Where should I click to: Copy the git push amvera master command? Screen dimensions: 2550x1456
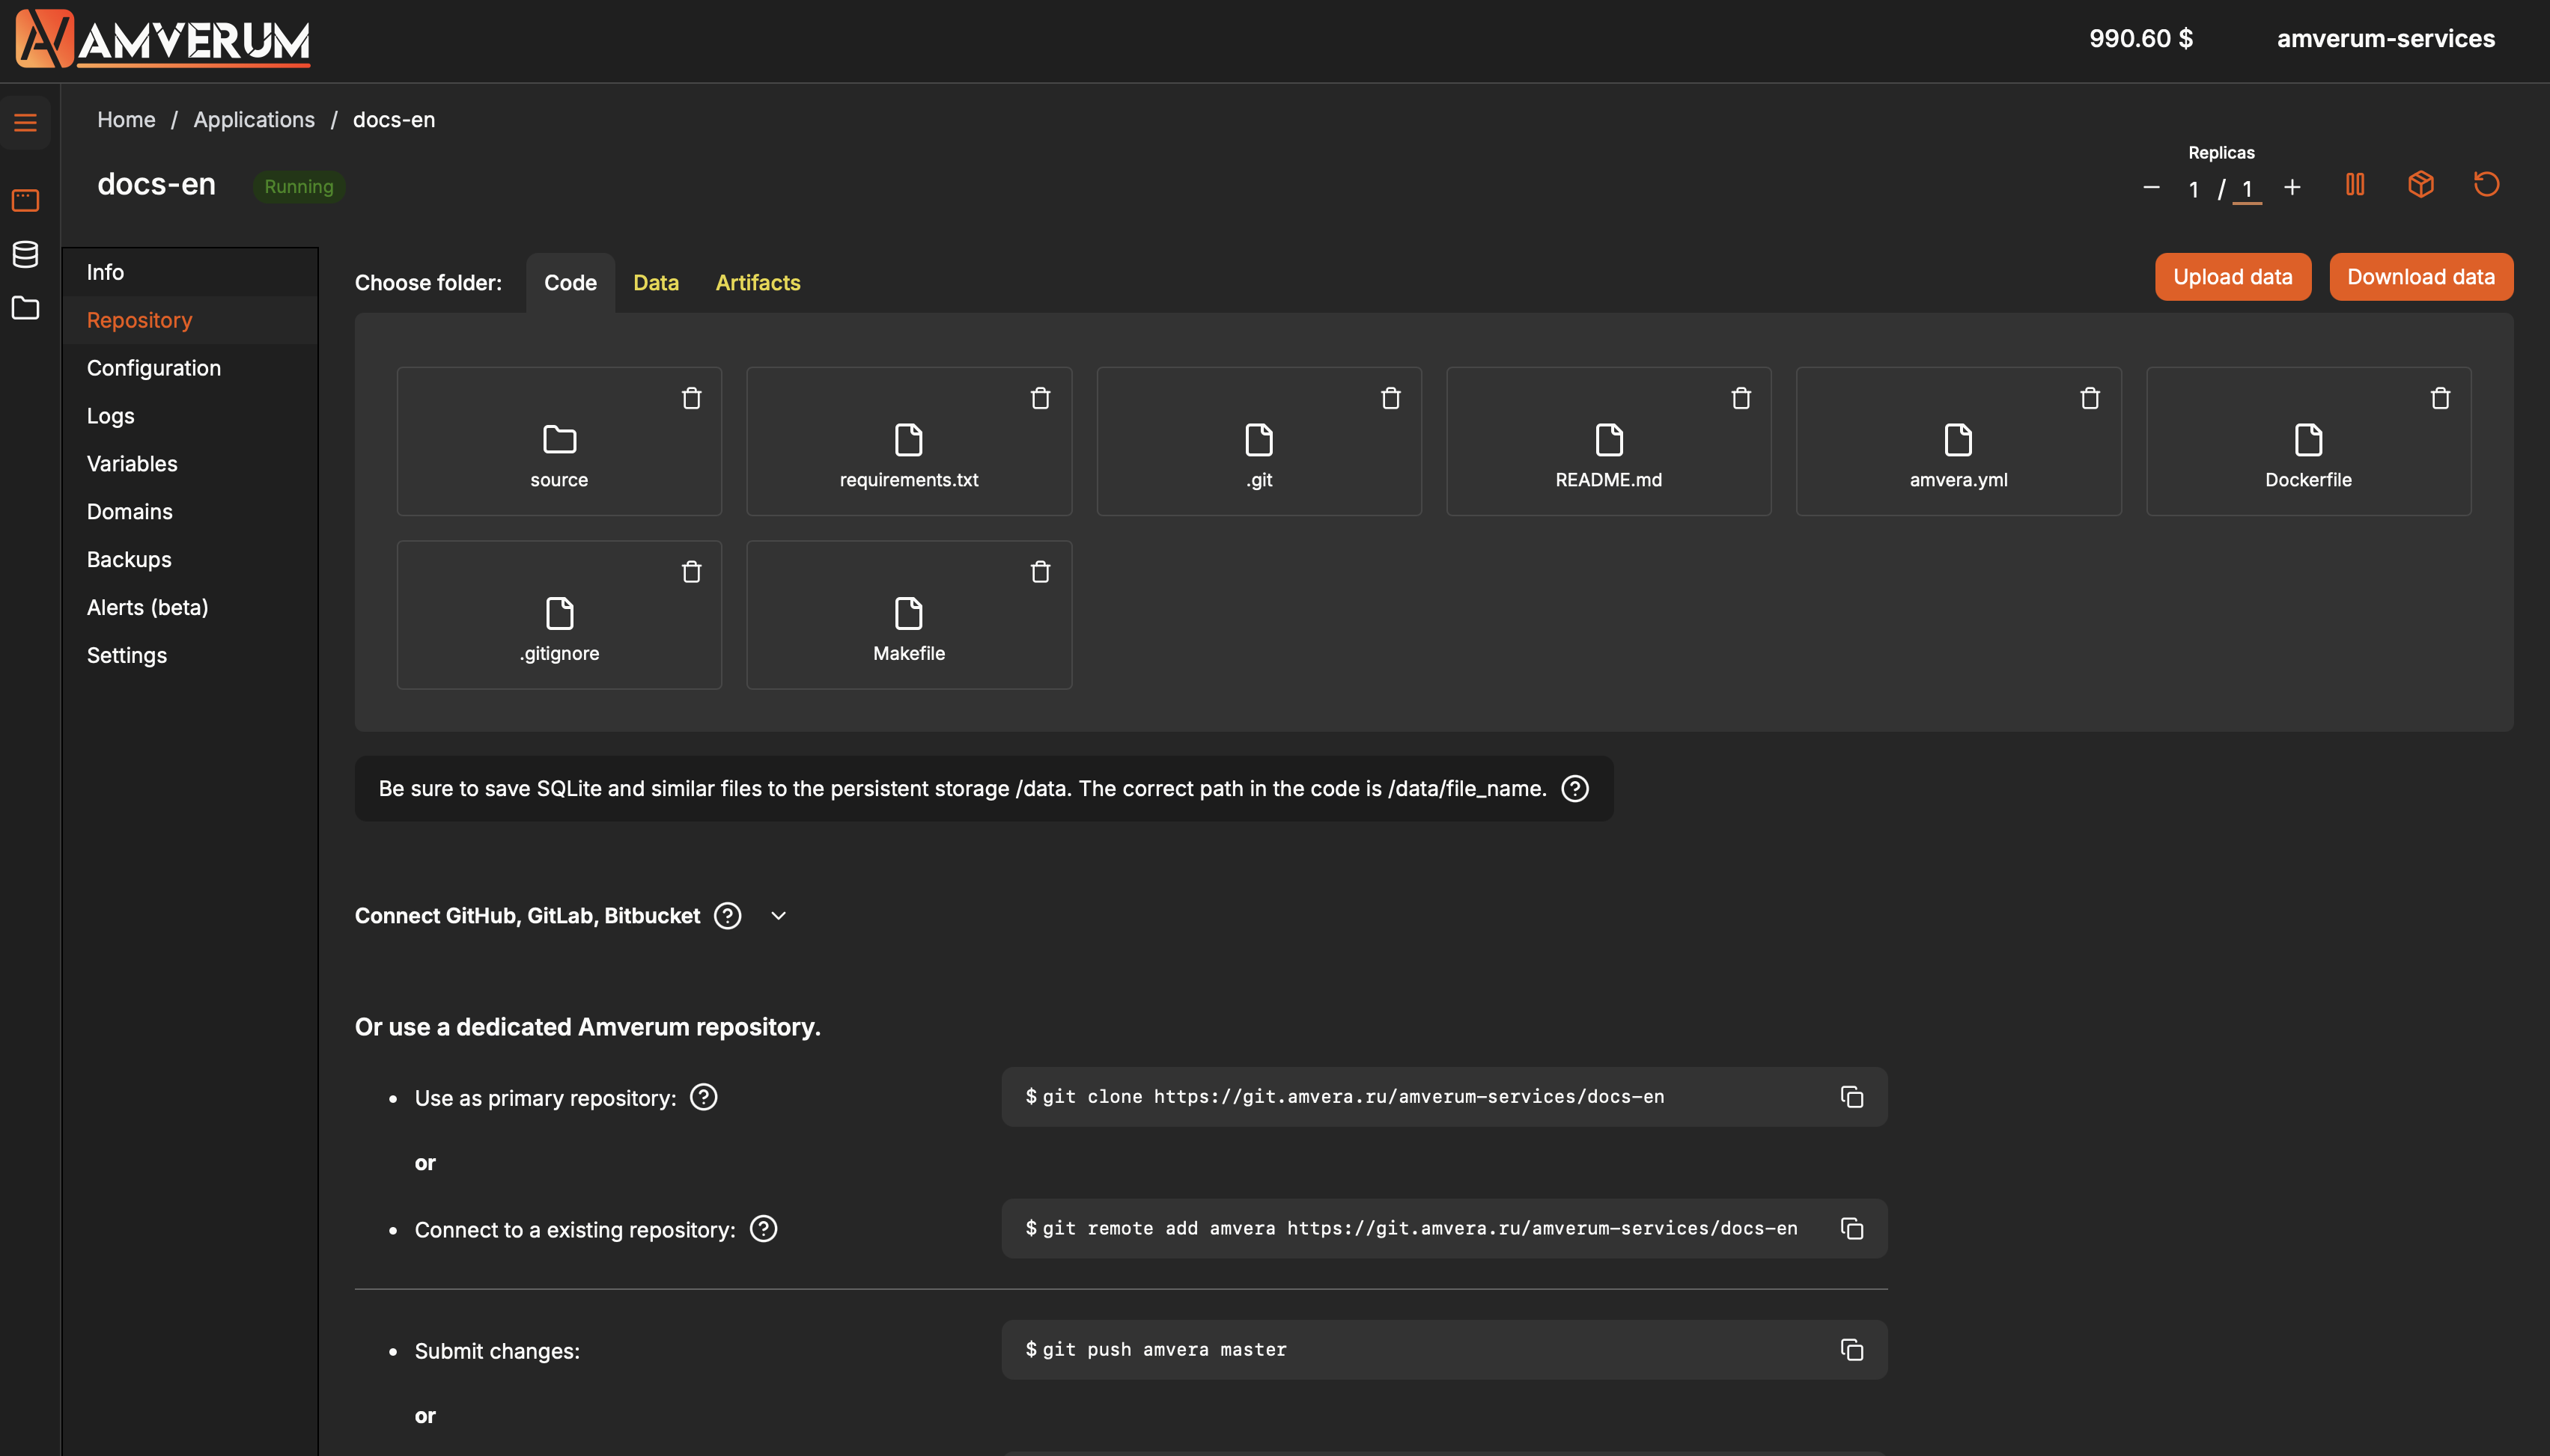[x=1851, y=1350]
